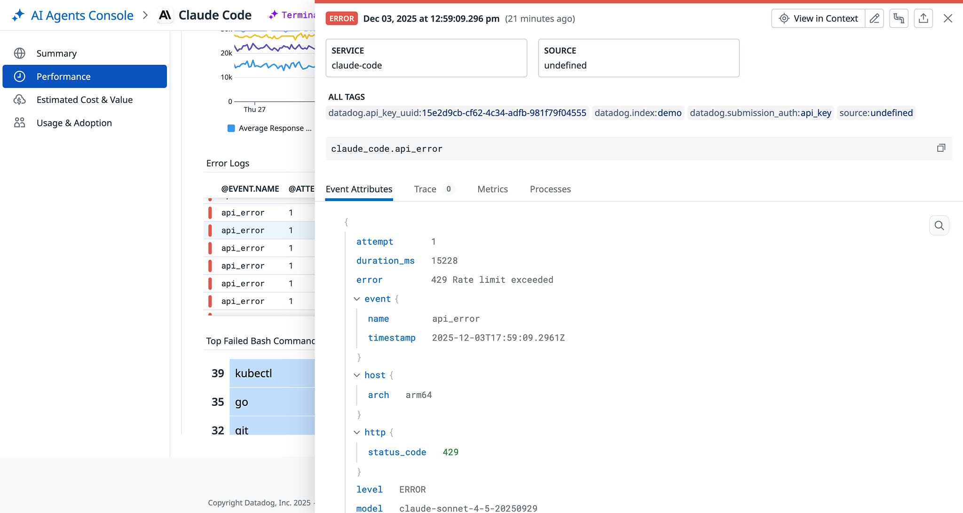Open Estimated Cost & Value section
963x513 pixels.
84,100
